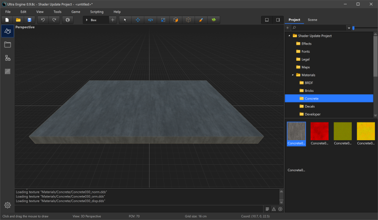Adjust the thumbnail size slider handle
378x220 pixels.
pos(353,28)
